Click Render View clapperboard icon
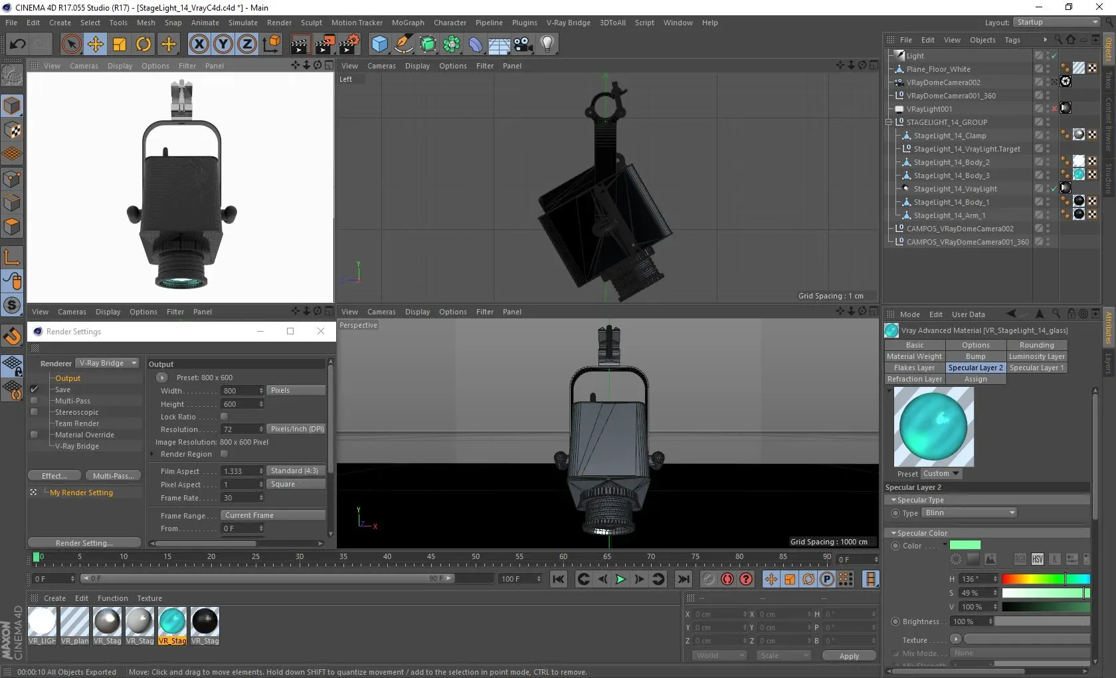Screen dimensions: 1116x678 pyautogui.click(x=300, y=44)
